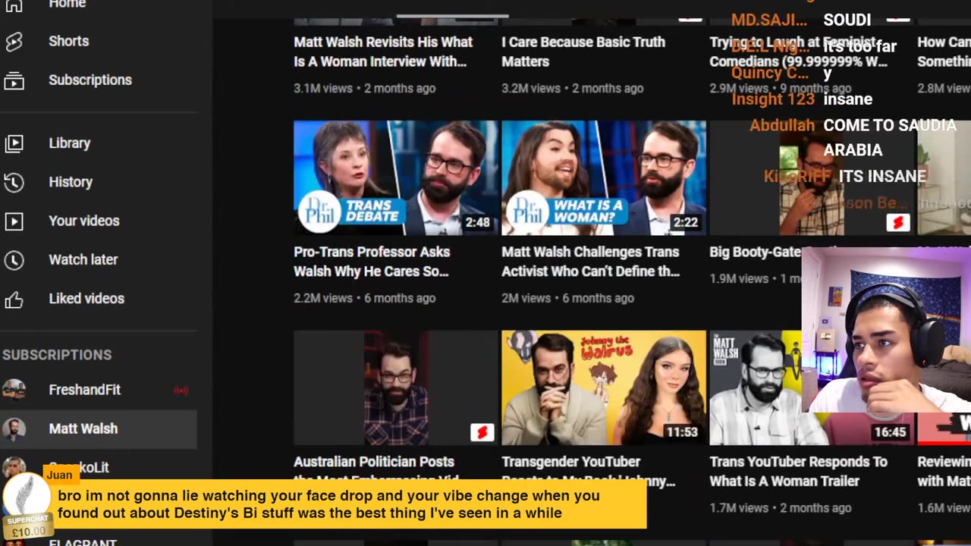Click '1.7M views • 2 months ago' text
This screenshot has height=546, width=971.
tap(781, 508)
